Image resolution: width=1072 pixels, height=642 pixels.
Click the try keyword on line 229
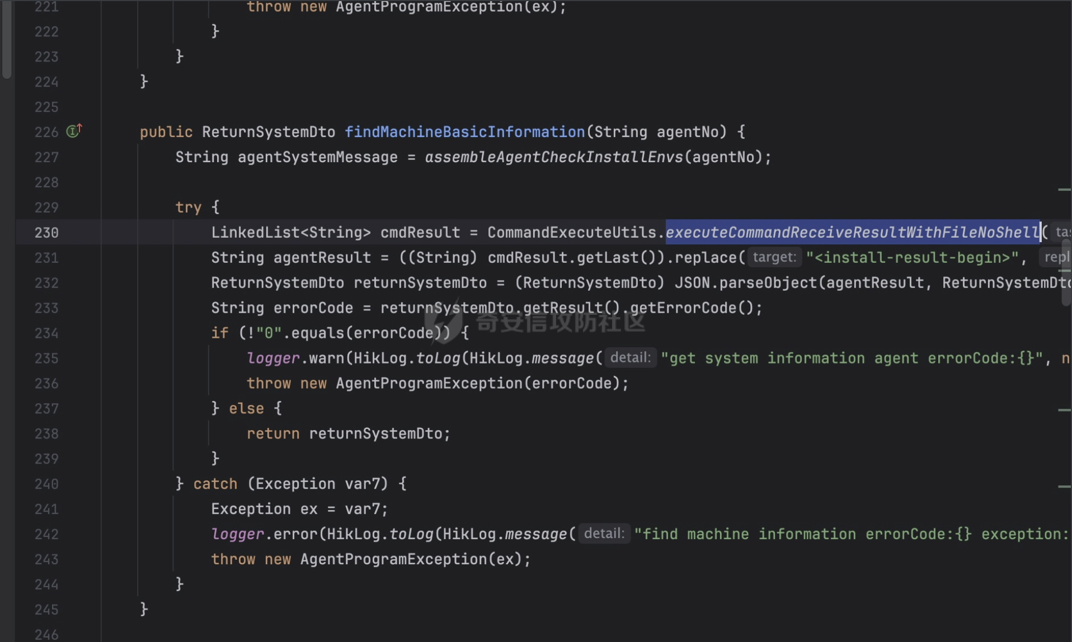188,207
